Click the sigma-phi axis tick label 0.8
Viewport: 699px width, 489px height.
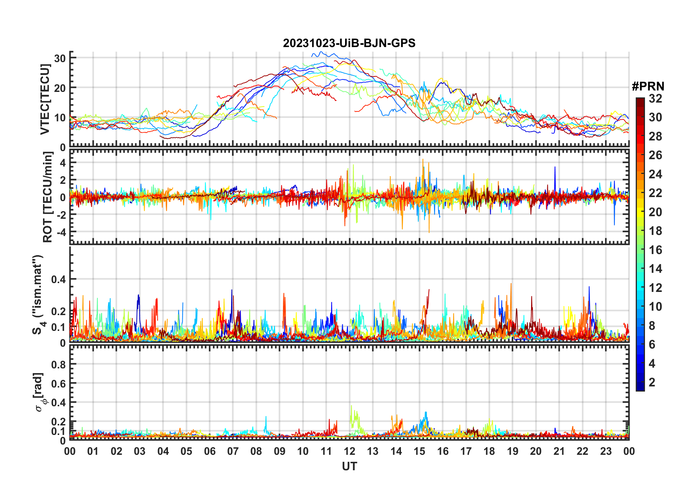pyautogui.click(x=58, y=365)
